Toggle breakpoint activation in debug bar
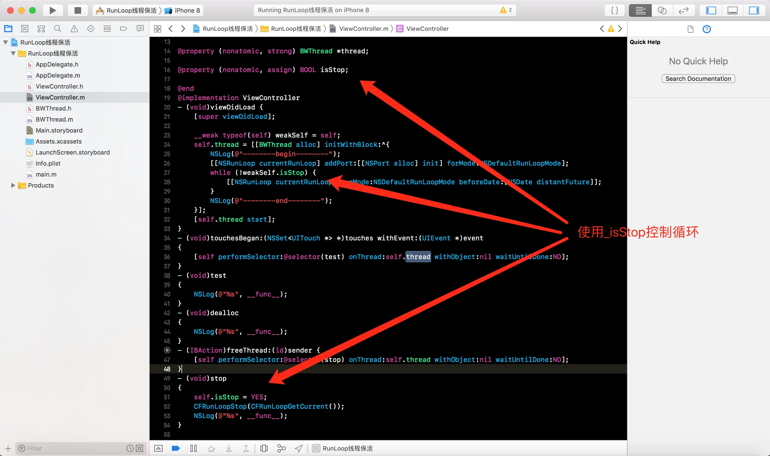The width and height of the screenshot is (770, 456). point(176,448)
